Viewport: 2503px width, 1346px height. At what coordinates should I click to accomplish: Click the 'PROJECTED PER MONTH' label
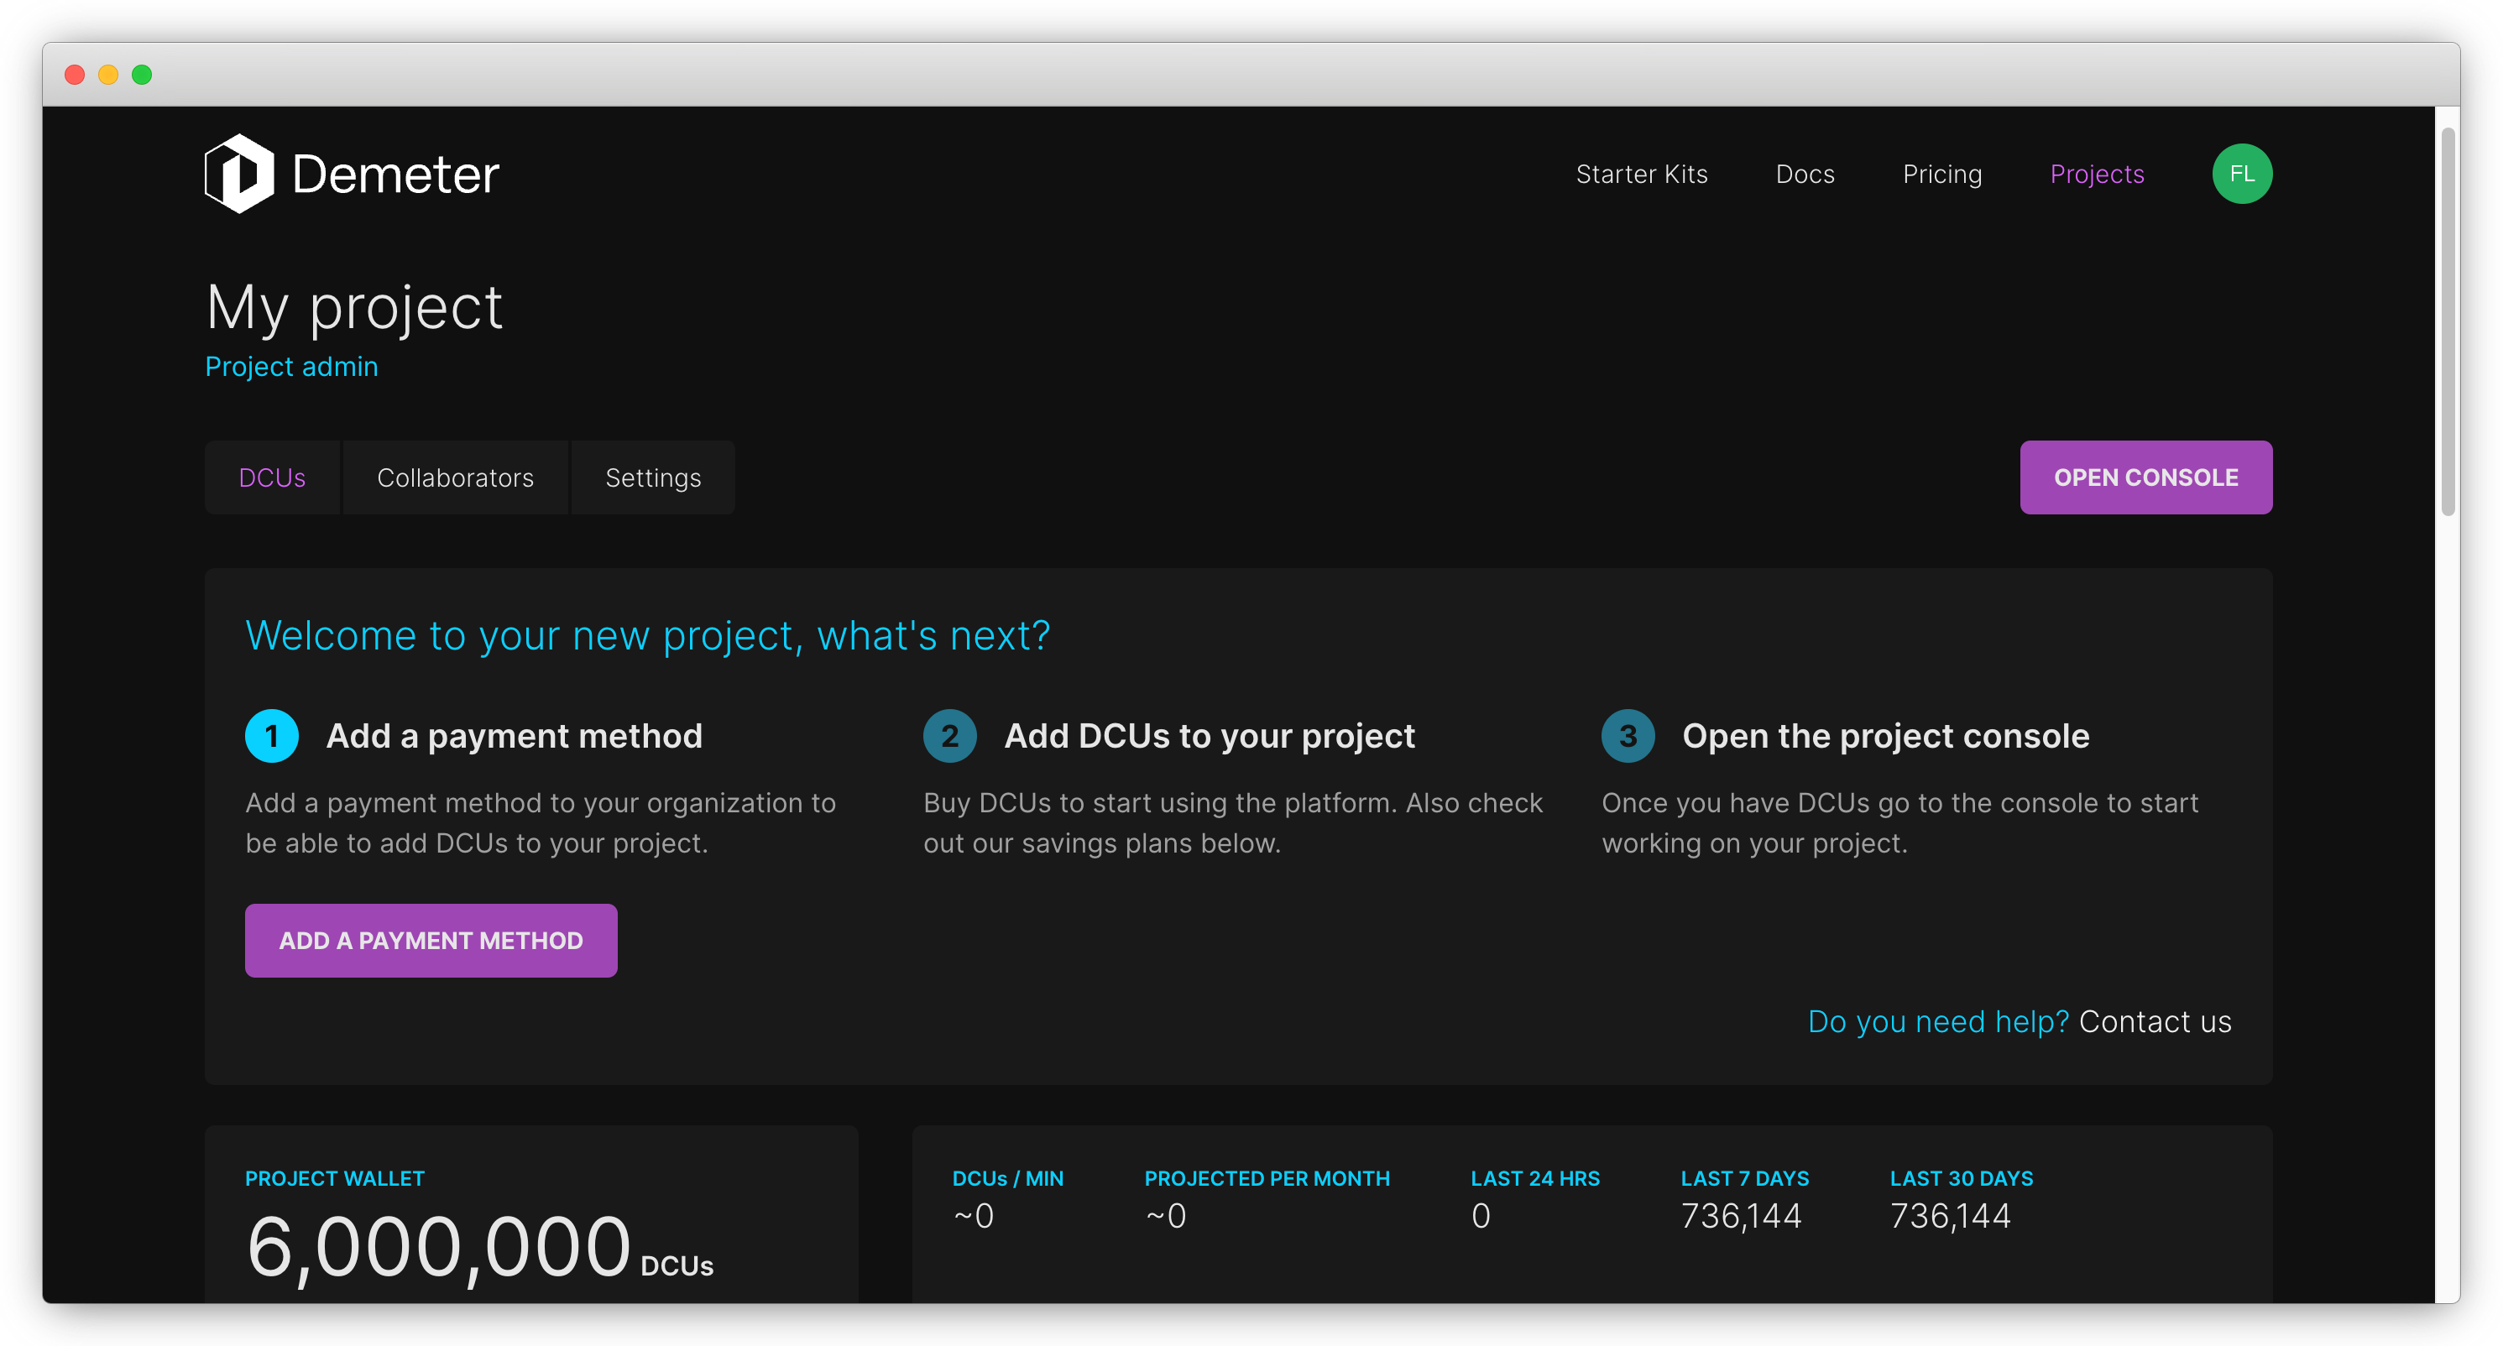click(x=1266, y=1178)
